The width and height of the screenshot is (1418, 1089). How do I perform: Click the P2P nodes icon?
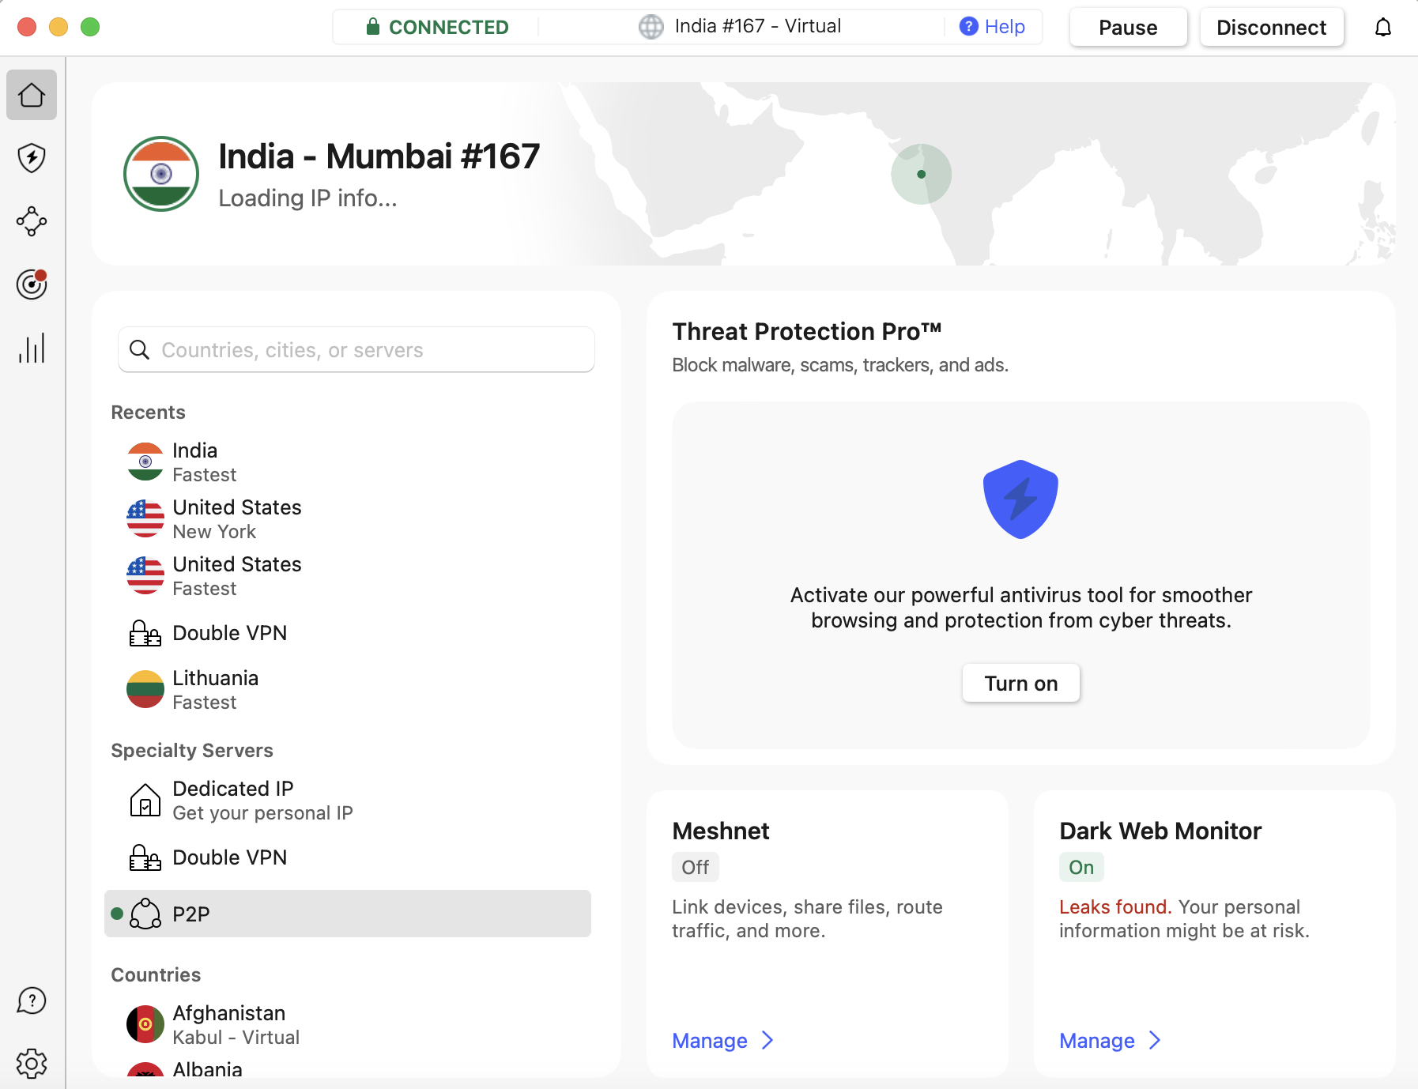pyautogui.click(x=145, y=914)
